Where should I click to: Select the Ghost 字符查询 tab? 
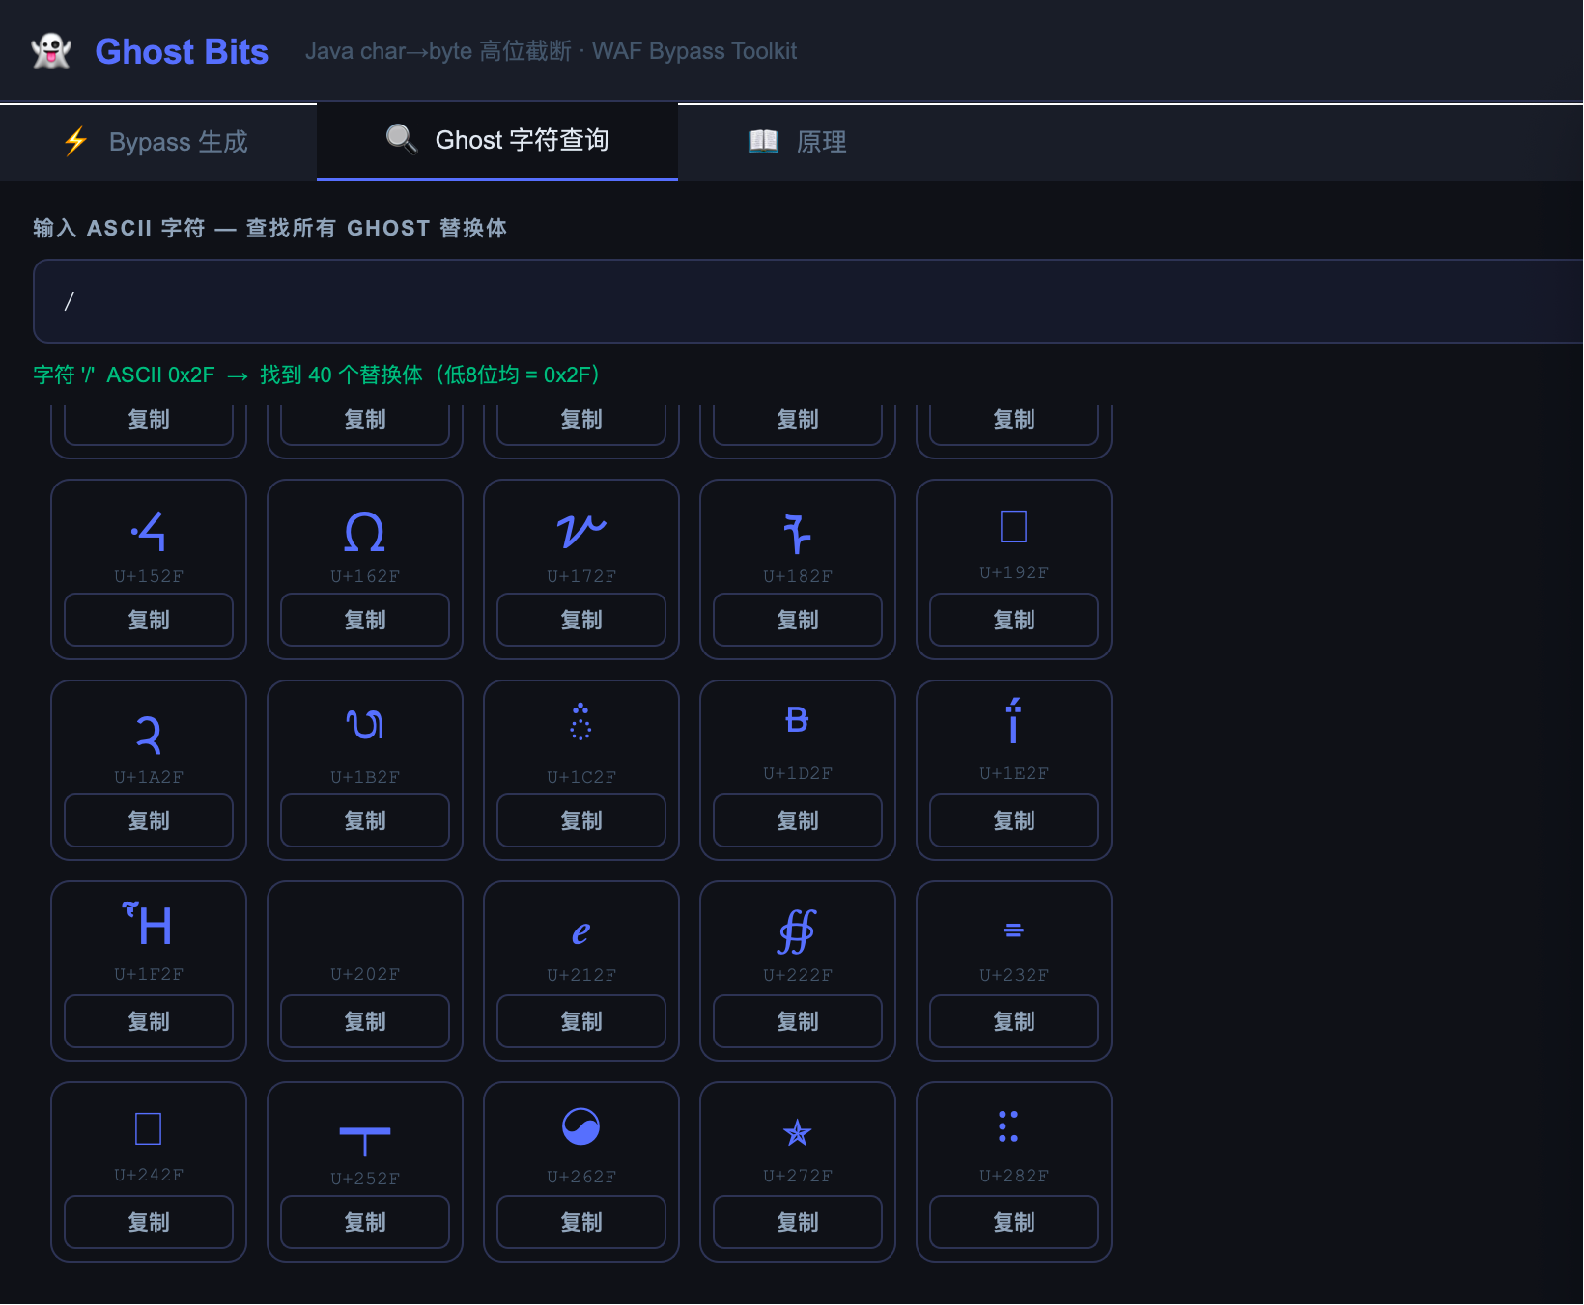[x=497, y=141]
